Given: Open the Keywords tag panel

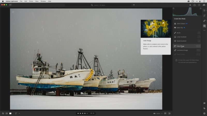Looking at the screenshot, I should [204, 108].
